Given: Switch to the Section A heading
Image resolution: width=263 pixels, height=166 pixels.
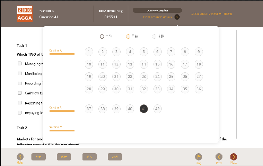Looking at the screenshot, I should click(x=56, y=51).
